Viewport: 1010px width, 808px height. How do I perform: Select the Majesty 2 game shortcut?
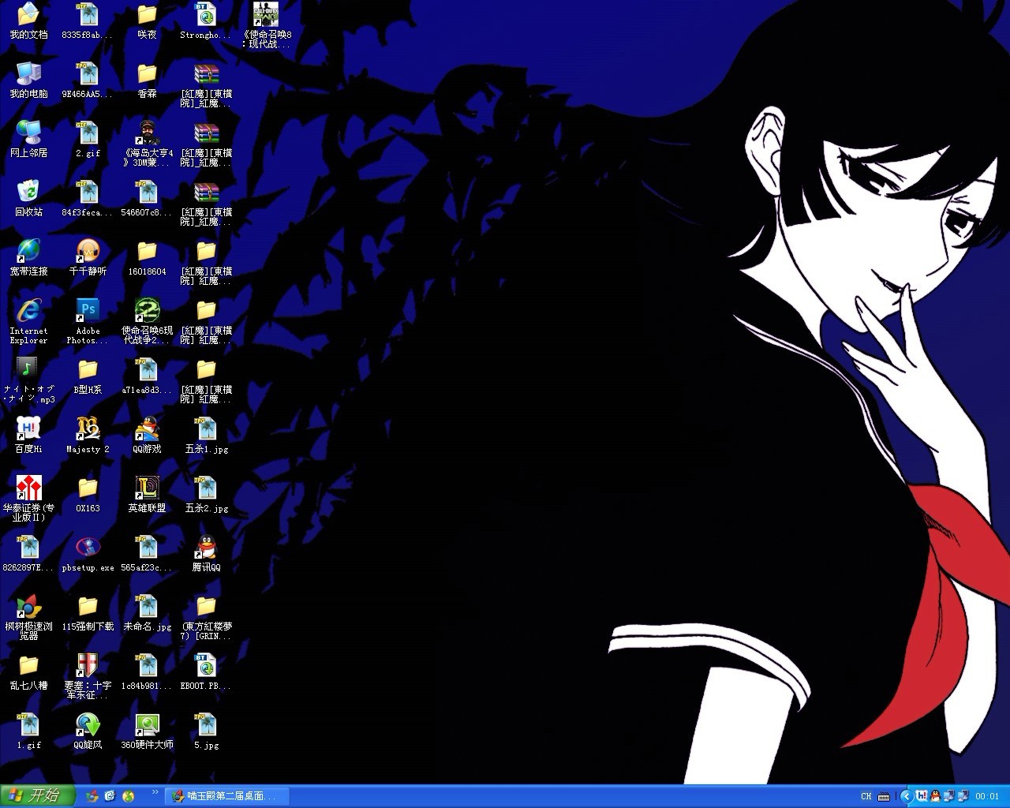point(88,430)
